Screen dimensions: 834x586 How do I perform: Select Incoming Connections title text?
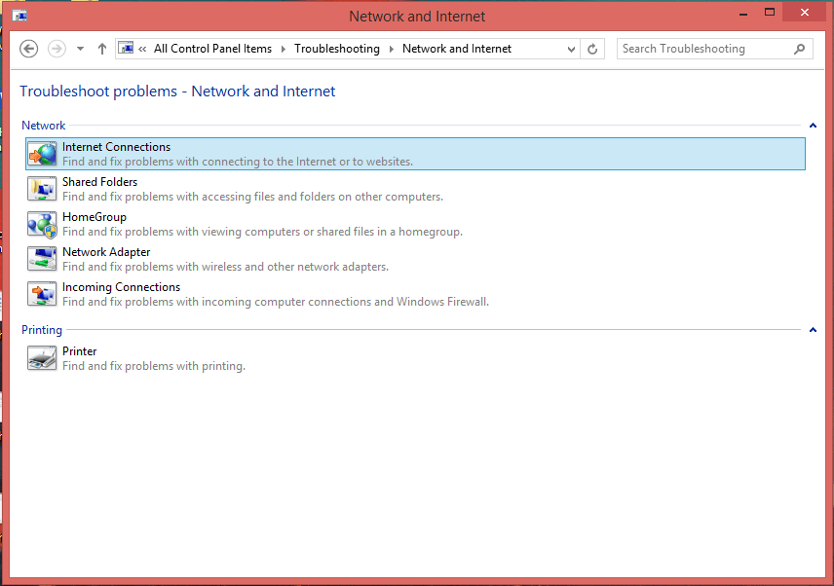(121, 287)
